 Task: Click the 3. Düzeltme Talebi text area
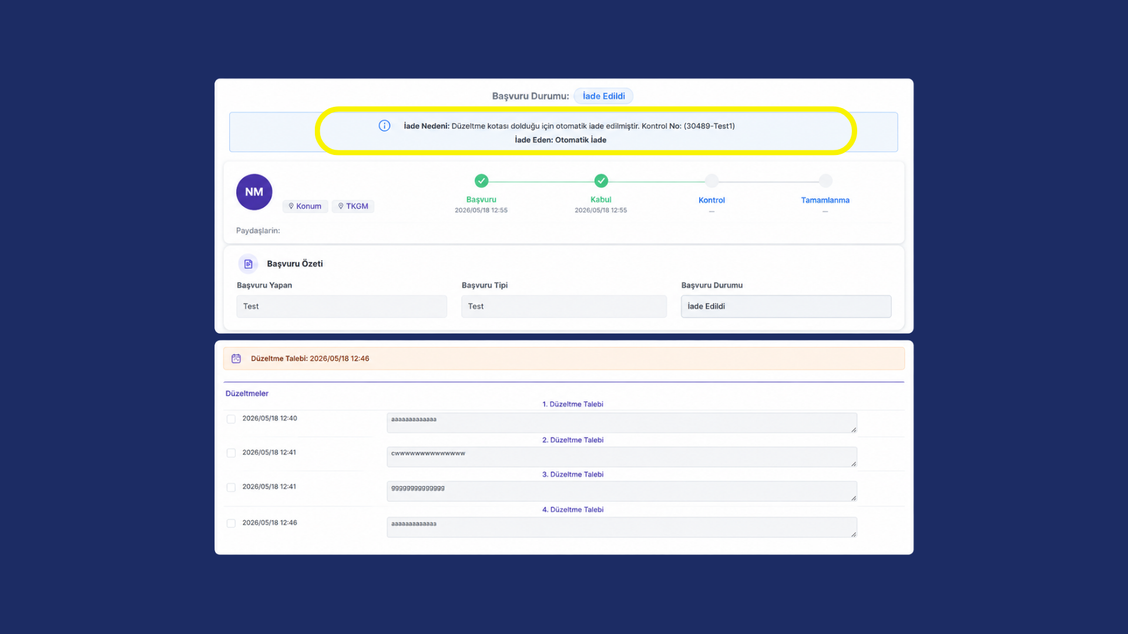[622, 491]
